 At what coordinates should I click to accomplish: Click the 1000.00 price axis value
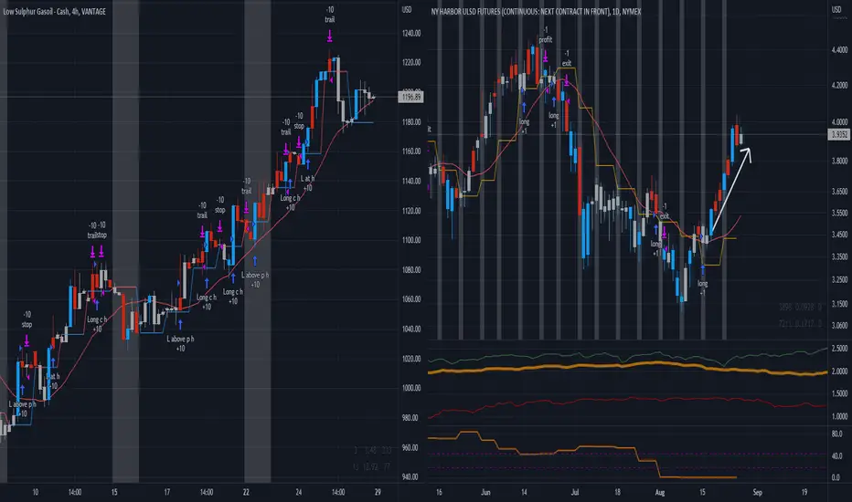(411, 388)
